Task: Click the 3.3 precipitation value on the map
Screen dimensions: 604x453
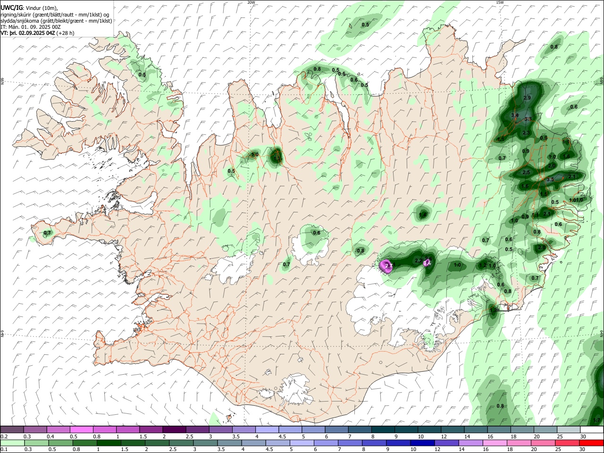Action: (528, 119)
